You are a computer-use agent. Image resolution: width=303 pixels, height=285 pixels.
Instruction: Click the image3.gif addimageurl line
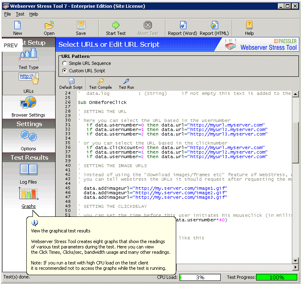point(155,197)
